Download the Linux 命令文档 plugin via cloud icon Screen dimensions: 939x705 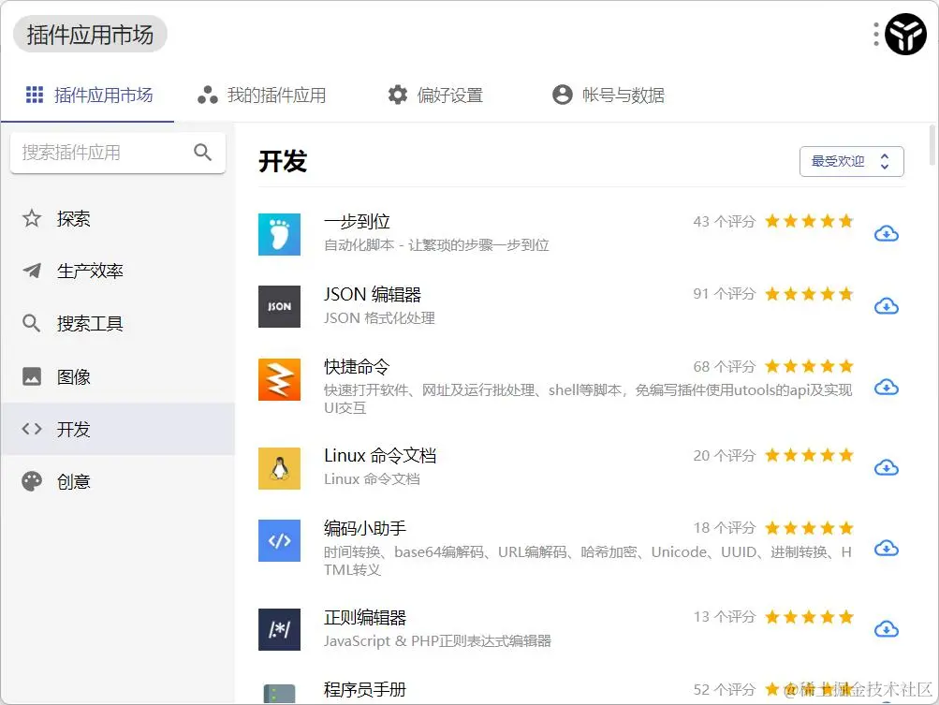[x=887, y=467]
